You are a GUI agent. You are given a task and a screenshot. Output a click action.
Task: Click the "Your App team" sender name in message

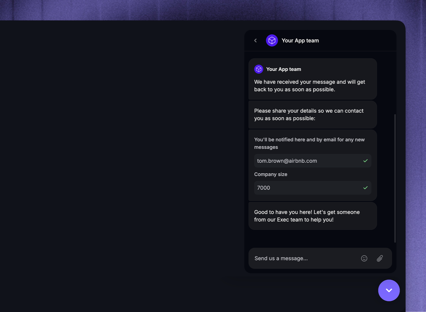coord(283,69)
